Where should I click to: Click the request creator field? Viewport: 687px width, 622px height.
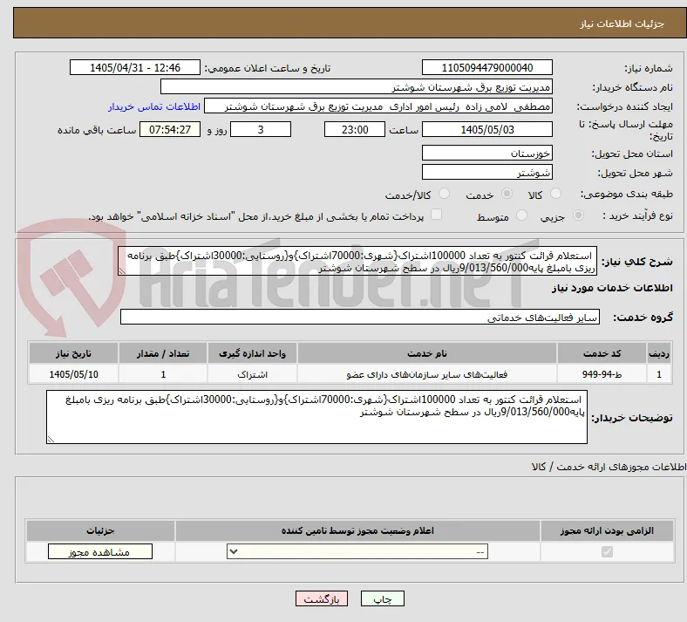(378, 106)
